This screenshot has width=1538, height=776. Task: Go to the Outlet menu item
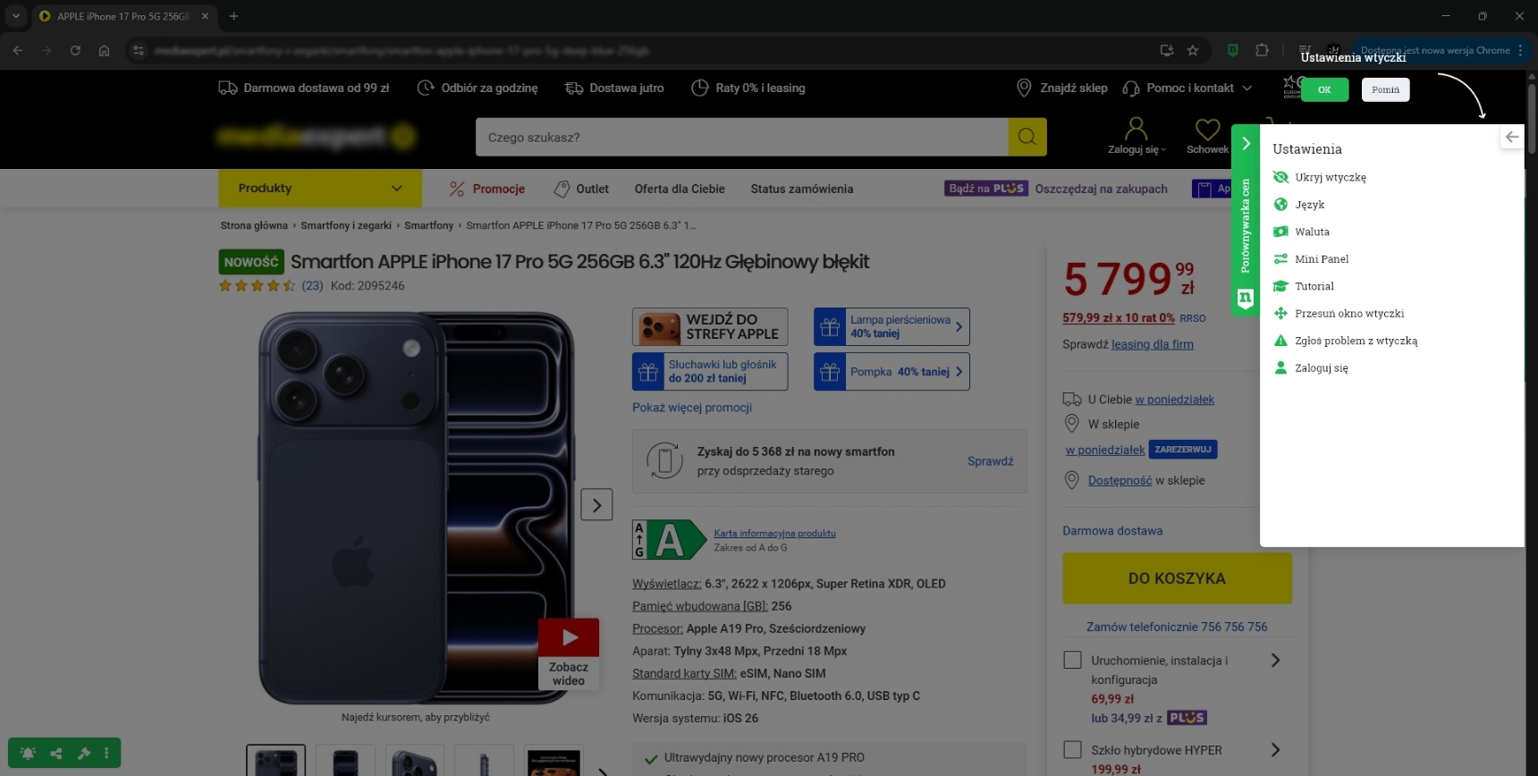(581, 189)
